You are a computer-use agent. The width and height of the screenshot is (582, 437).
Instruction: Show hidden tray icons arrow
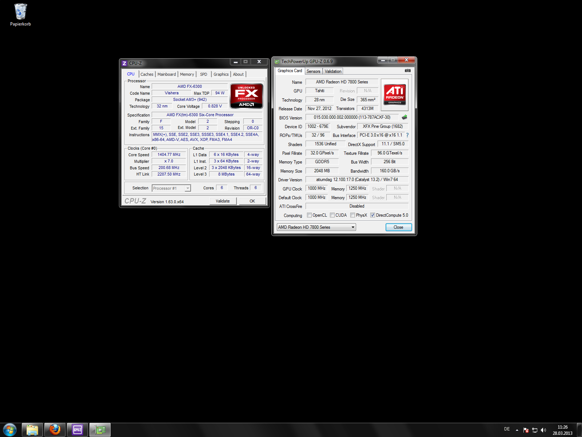point(517,430)
